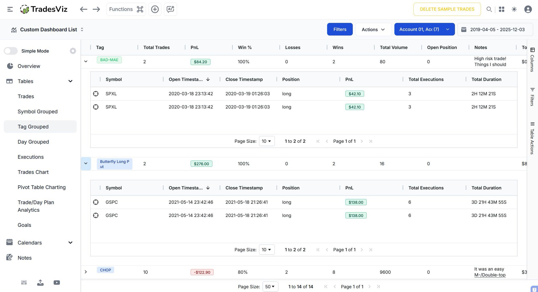Expand the CHOP tag row

point(86,272)
